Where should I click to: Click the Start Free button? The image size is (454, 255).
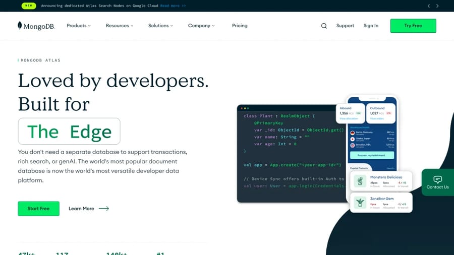[x=38, y=209]
